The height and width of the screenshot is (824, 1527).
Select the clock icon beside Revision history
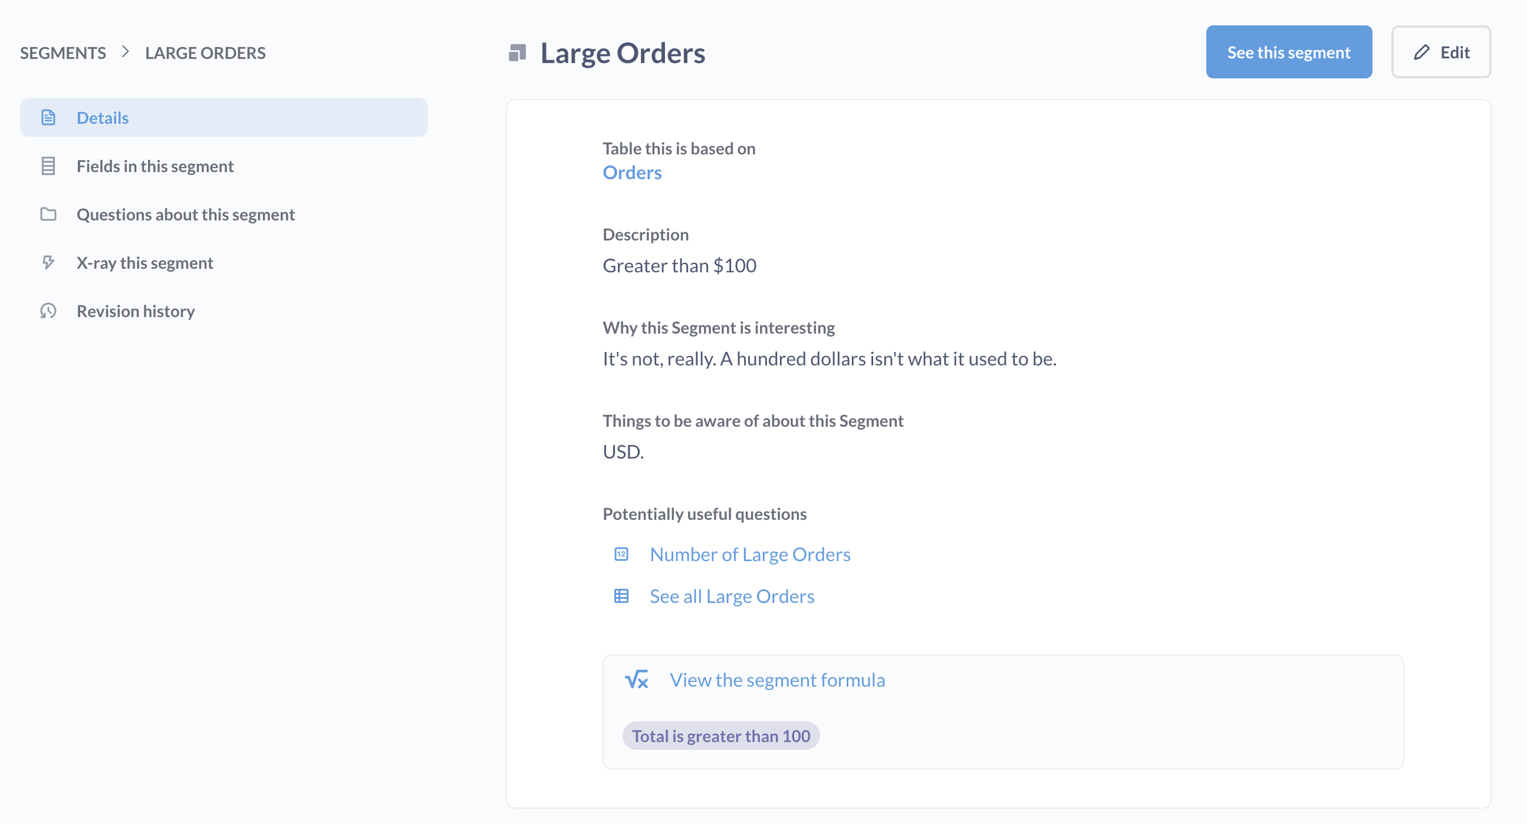click(x=48, y=311)
